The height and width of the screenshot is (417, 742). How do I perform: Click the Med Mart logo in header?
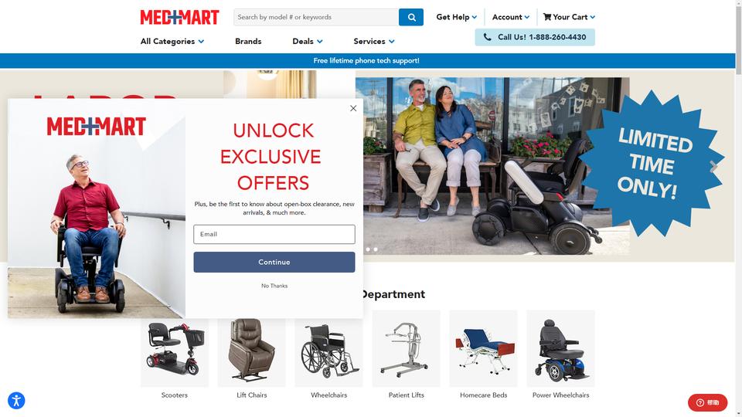point(179,18)
